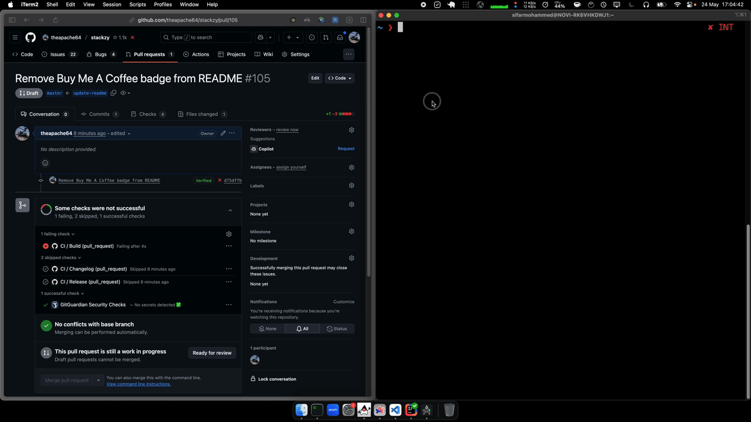Open Copilot chat icon in GitHub header

tap(261, 38)
